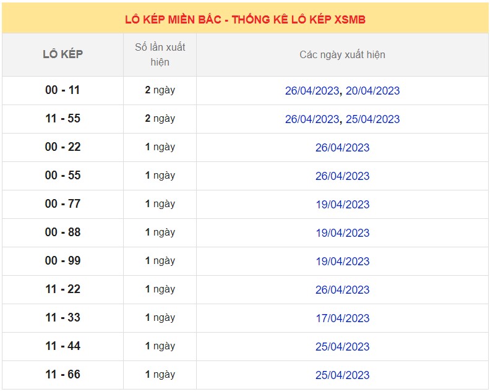Select the '11 - 55' pair cell

(x=62, y=118)
